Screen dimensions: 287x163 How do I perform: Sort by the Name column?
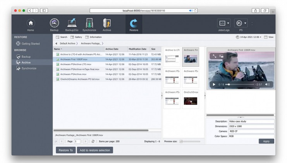(79, 49)
